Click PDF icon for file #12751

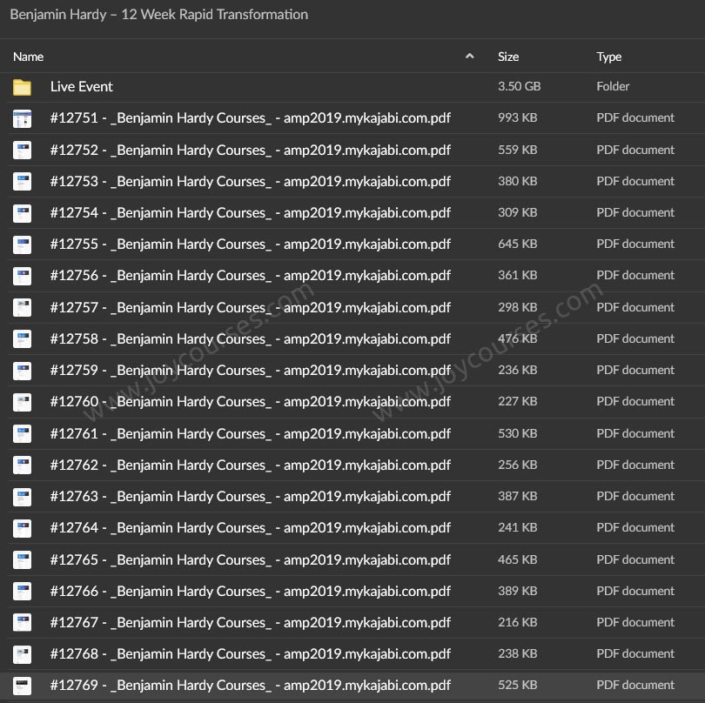[x=22, y=118]
